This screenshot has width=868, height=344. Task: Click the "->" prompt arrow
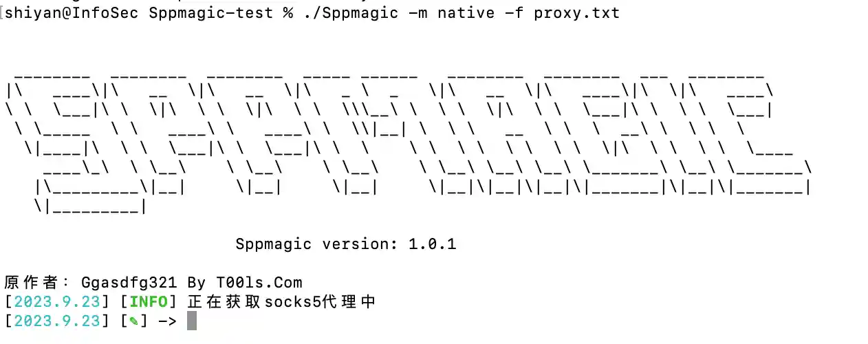click(x=167, y=321)
